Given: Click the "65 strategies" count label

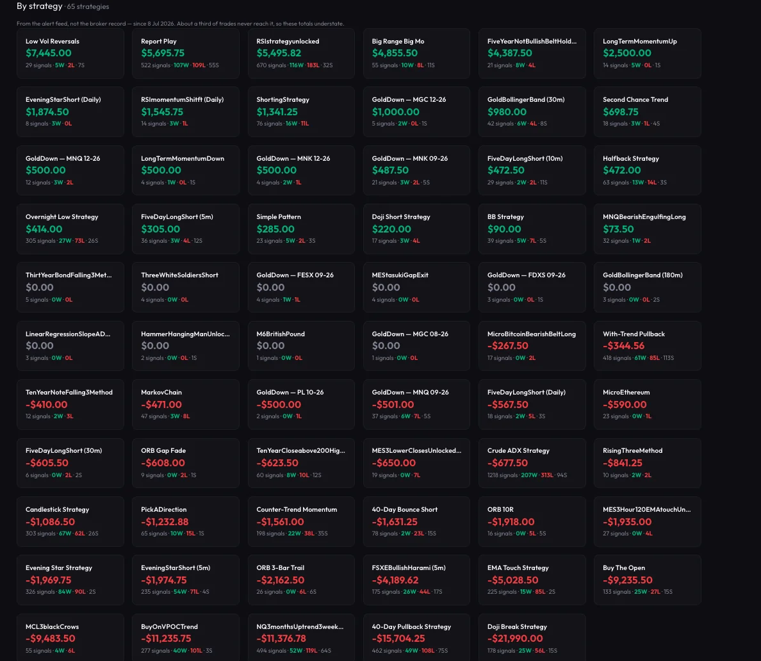Looking at the screenshot, I should pyautogui.click(x=88, y=7).
